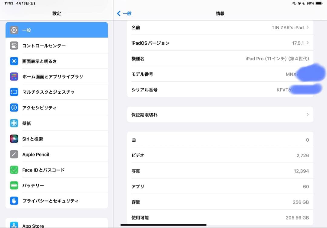Open Face IDとパスコード via its icon
Screen dimensions: 327x228
pyautogui.click(x=14, y=170)
